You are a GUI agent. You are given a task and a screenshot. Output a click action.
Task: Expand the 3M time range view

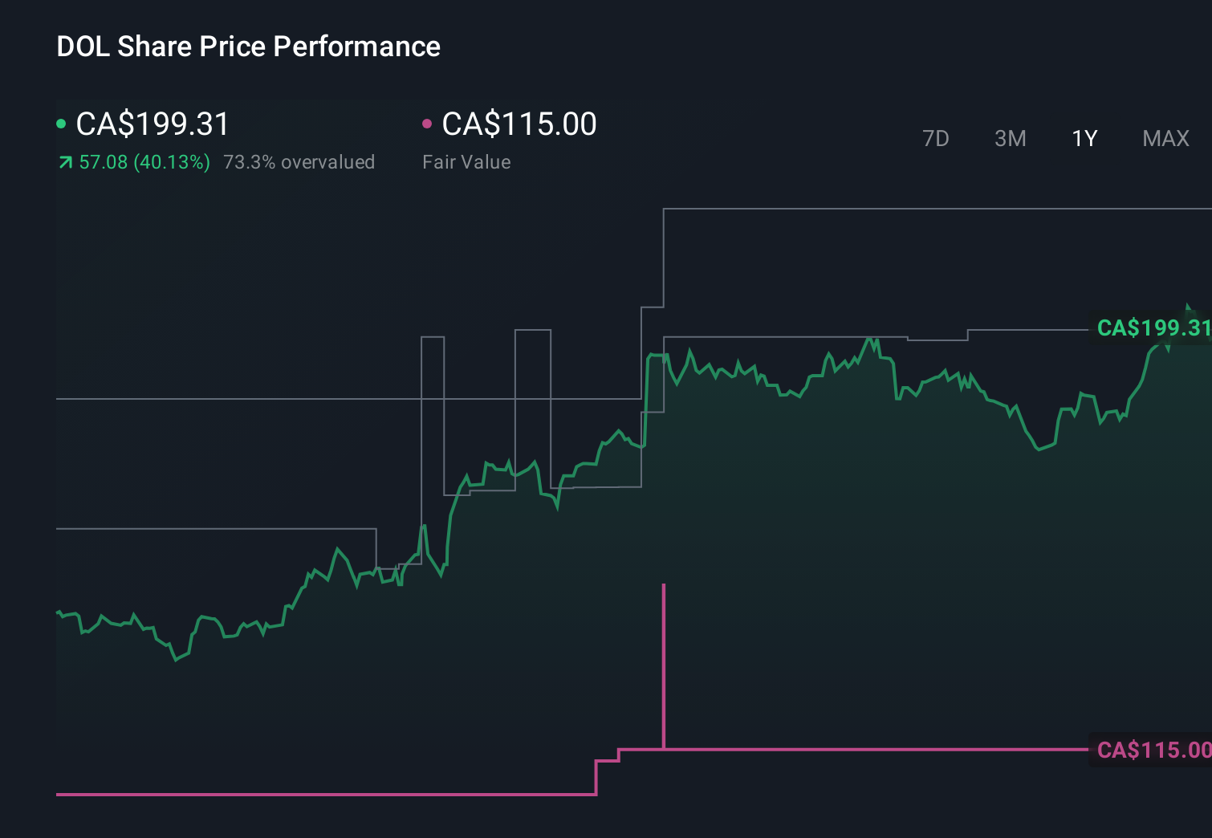pyautogui.click(x=1010, y=138)
